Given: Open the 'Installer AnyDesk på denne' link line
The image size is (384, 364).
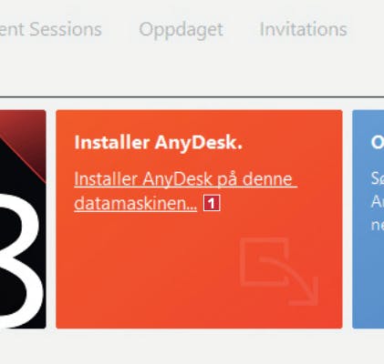Looking at the screenshot, I should coord(185,179).
